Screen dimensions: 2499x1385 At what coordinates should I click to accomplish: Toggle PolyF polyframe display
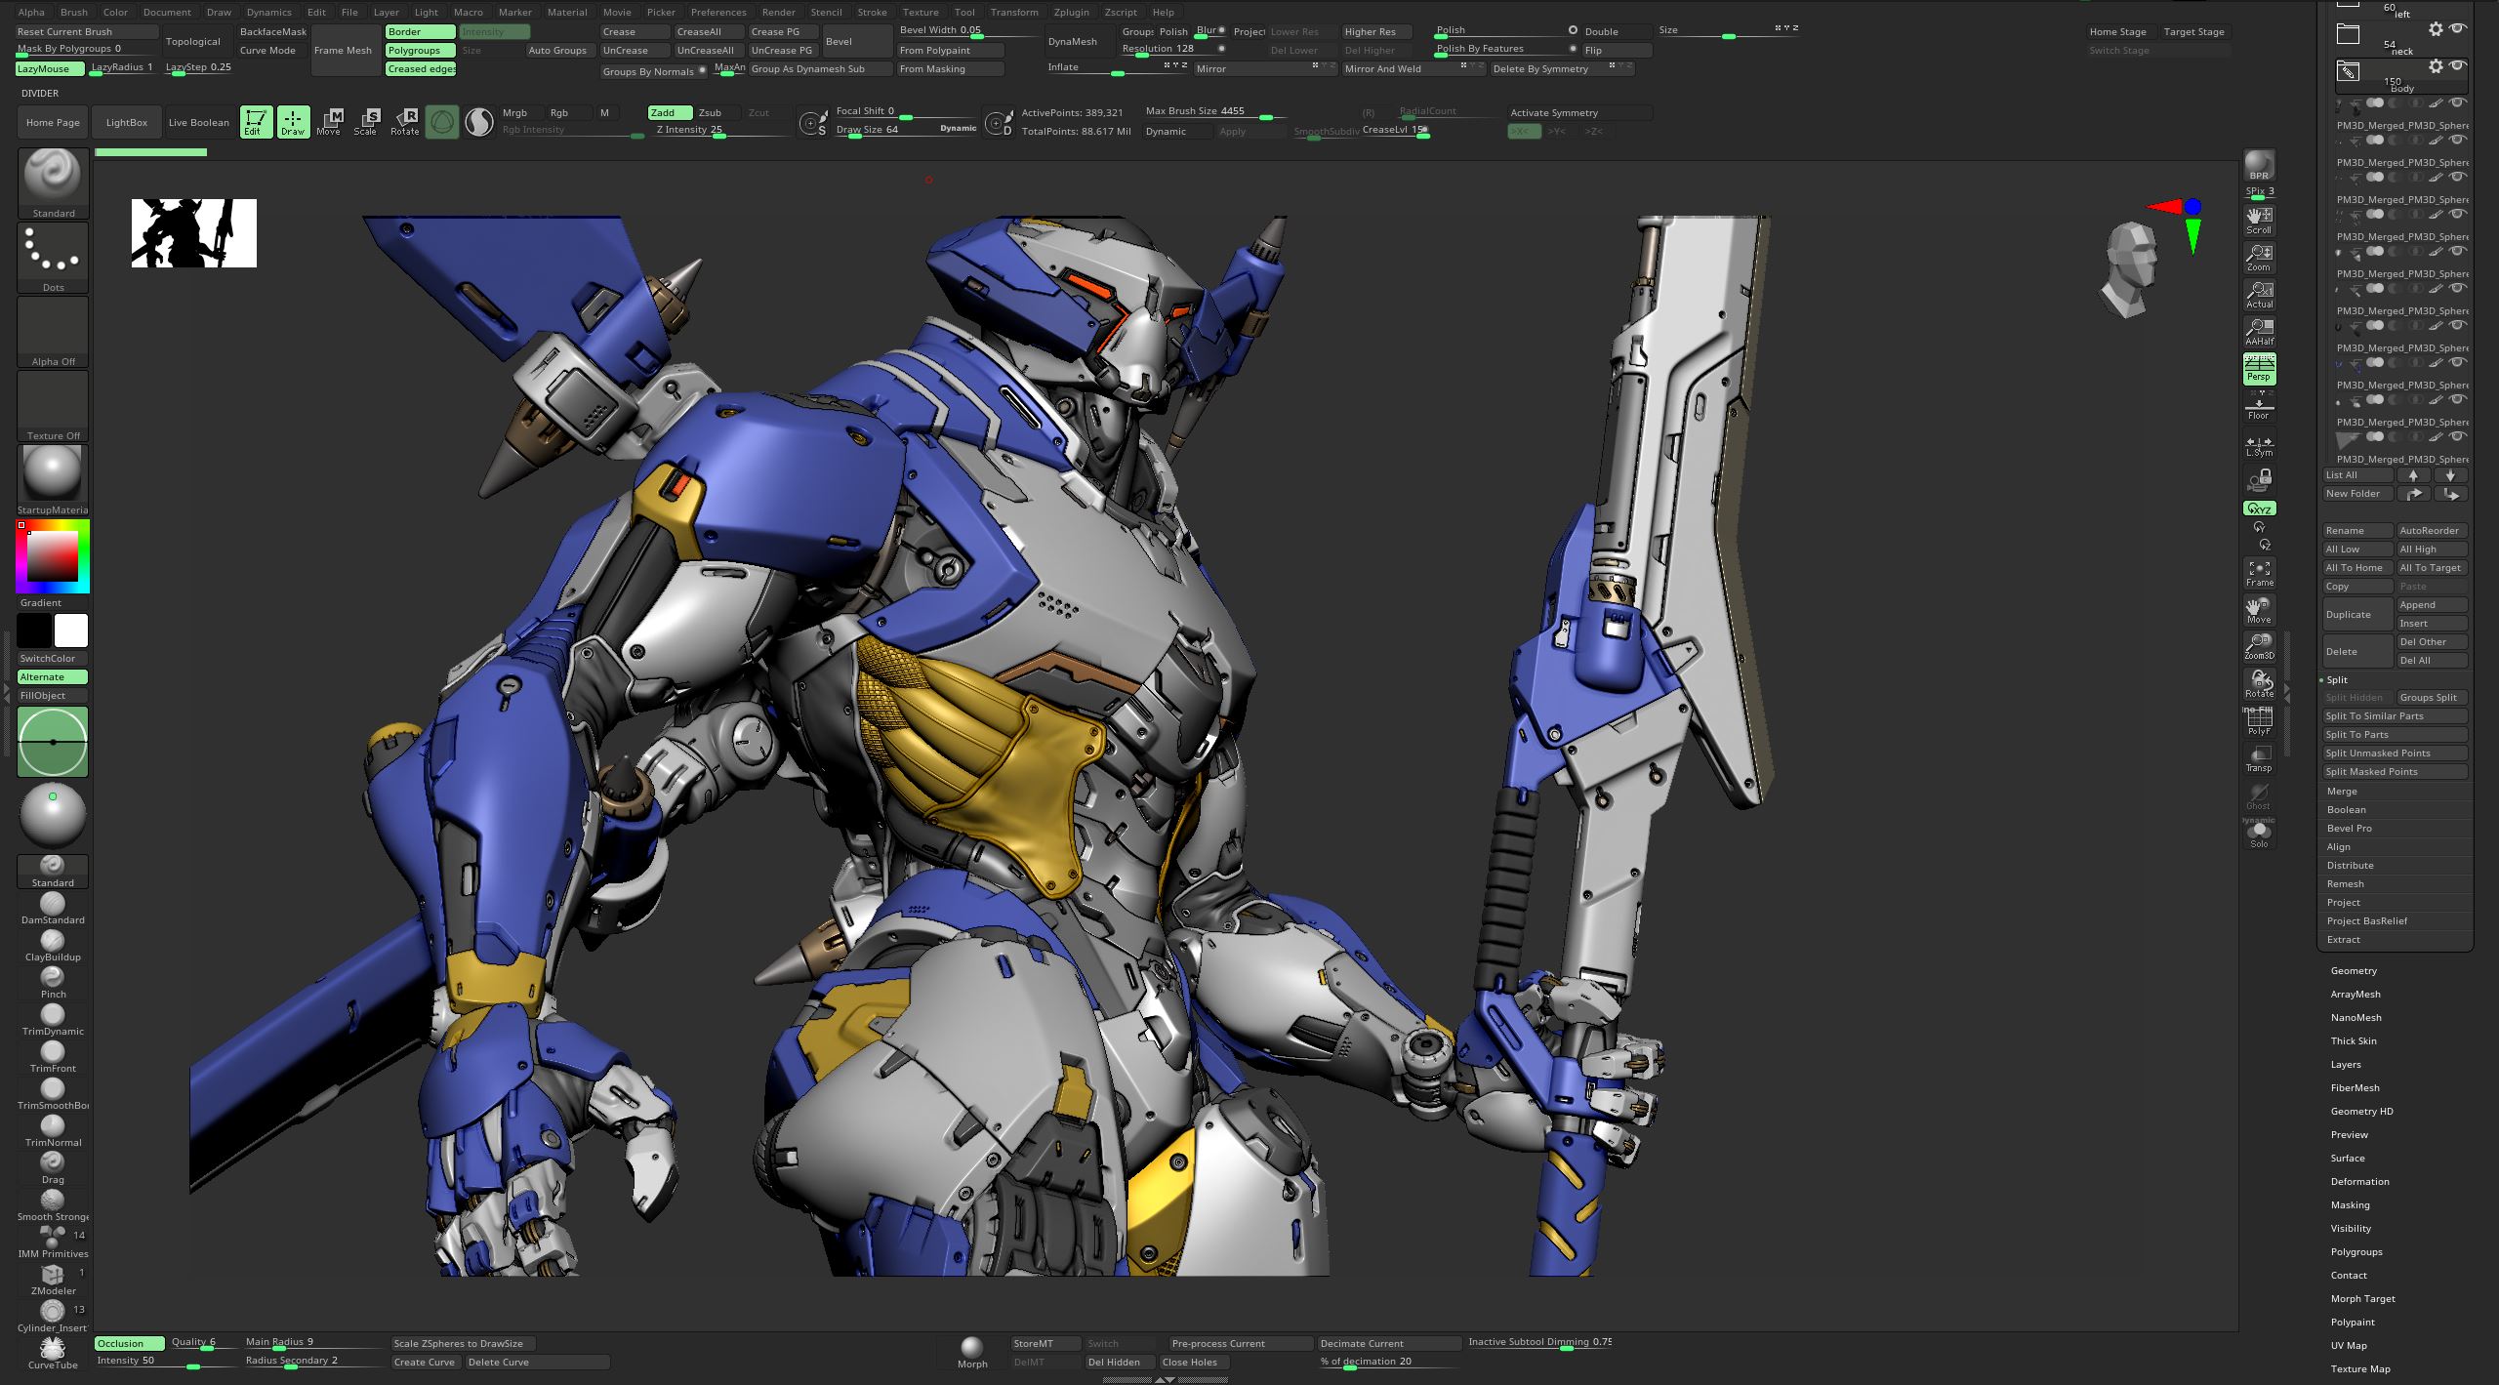coord(2259,721)
